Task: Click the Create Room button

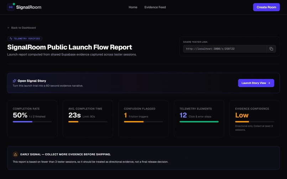Action: [x=266, y=7]
